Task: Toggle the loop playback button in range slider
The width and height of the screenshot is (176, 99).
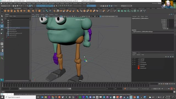Action: [162, 89]
